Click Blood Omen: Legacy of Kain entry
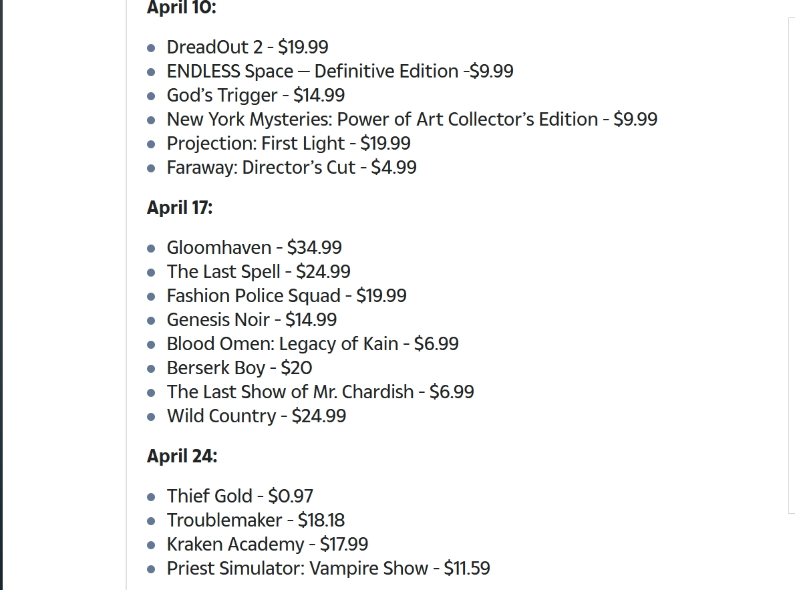The width and height of the screenshot is (795, 590). tap(312, 344)
